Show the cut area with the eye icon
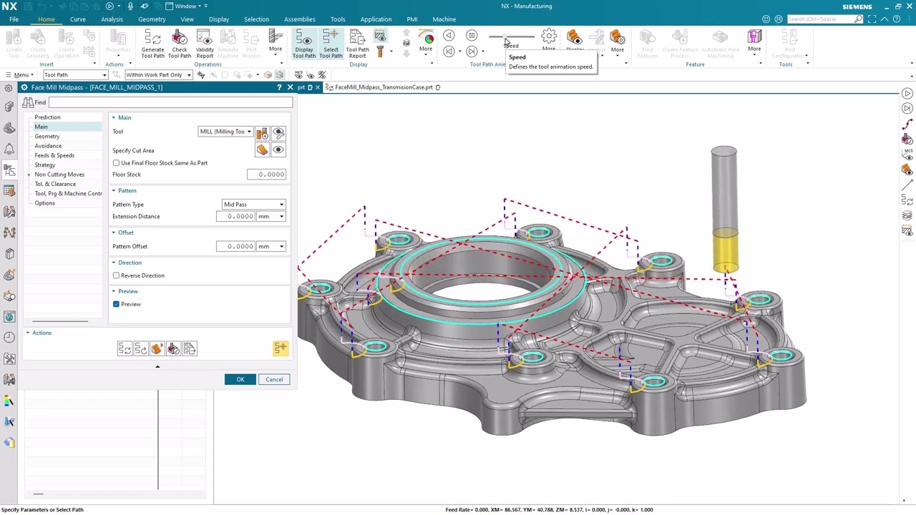Screen dimensions: 916x515 point(278,149)
